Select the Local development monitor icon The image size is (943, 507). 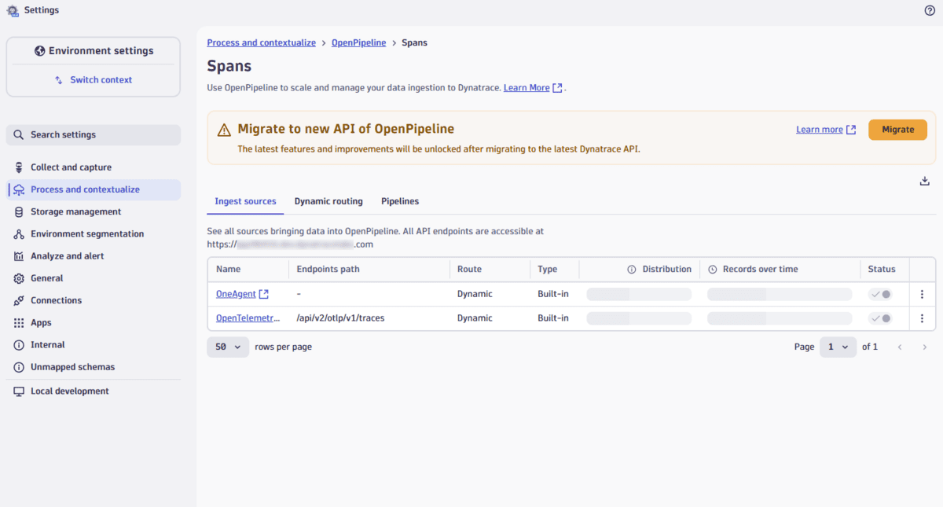pos(19,391)
